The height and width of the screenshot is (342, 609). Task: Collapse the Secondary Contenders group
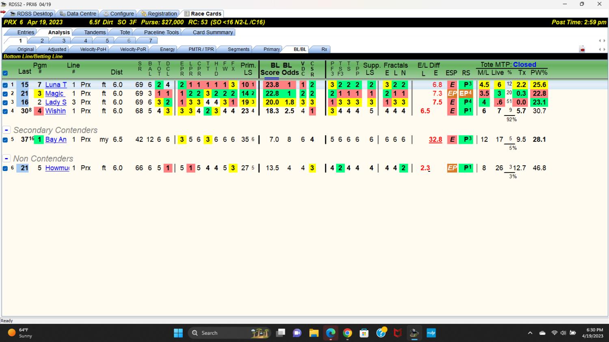(6, 130)
